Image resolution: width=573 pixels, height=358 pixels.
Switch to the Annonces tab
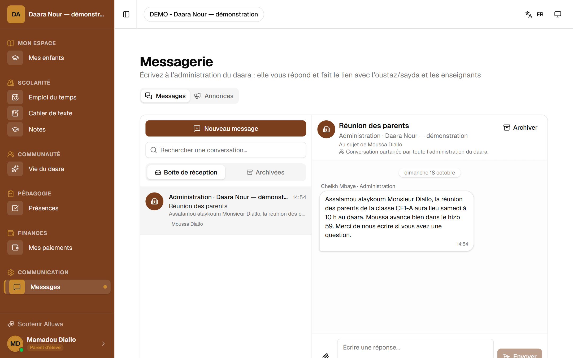tap(214, 96)
